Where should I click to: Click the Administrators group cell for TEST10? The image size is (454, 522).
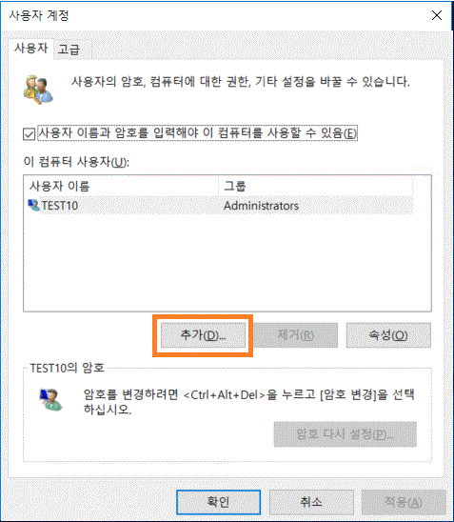click(261, 206)
